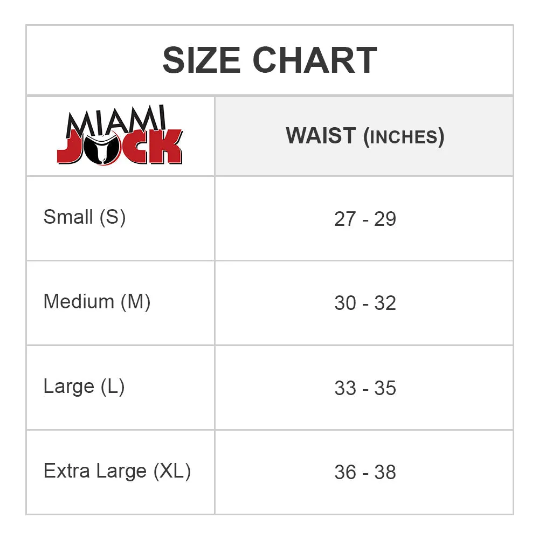The height and width of the screenshot is (539, 539).
Task: Click the 27 - 29 waist value
Action: (x=365, y=219)
